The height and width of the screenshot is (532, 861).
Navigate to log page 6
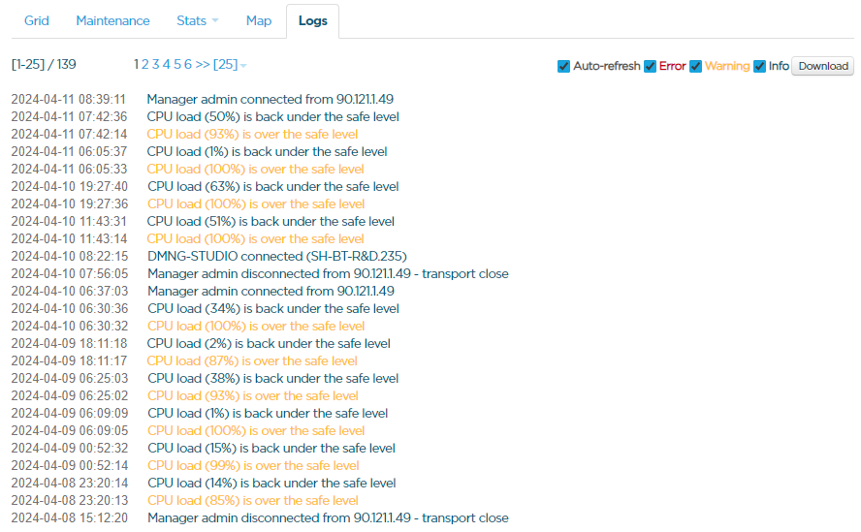[x=188, y=65]
